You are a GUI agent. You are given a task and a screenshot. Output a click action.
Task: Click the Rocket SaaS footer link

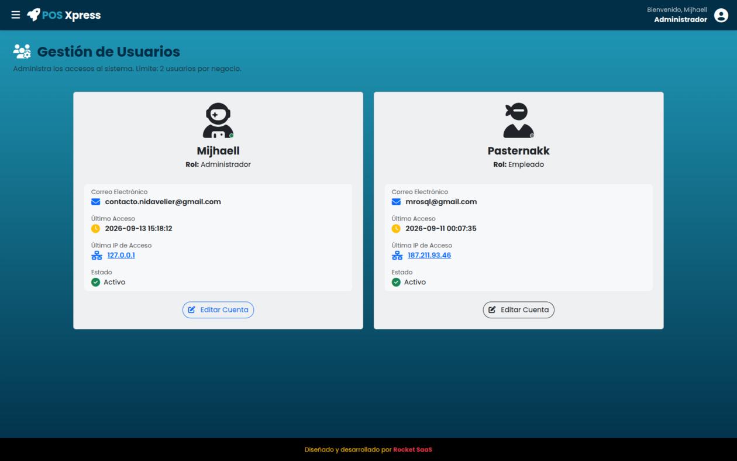(x=412, y=450)
